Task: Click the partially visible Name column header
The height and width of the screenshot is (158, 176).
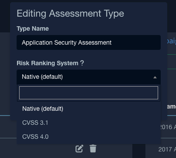Action: (171, 106)
